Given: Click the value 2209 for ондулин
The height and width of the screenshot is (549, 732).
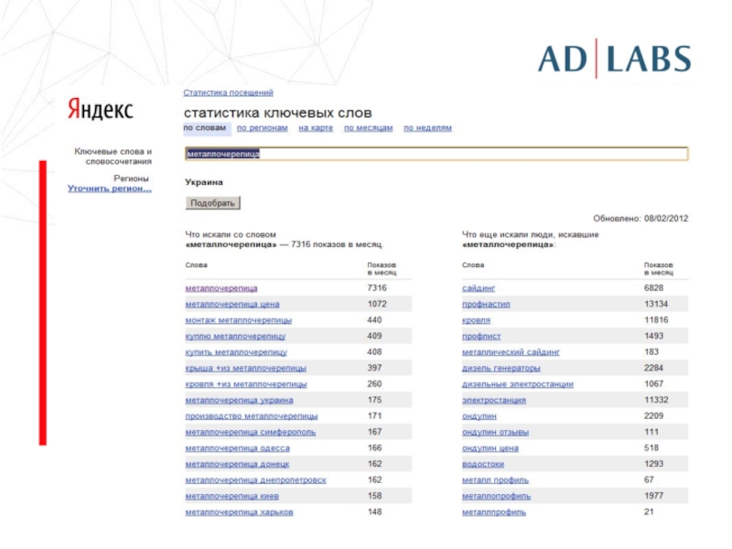Looking at the screenshot, I should tap(653, 415).
